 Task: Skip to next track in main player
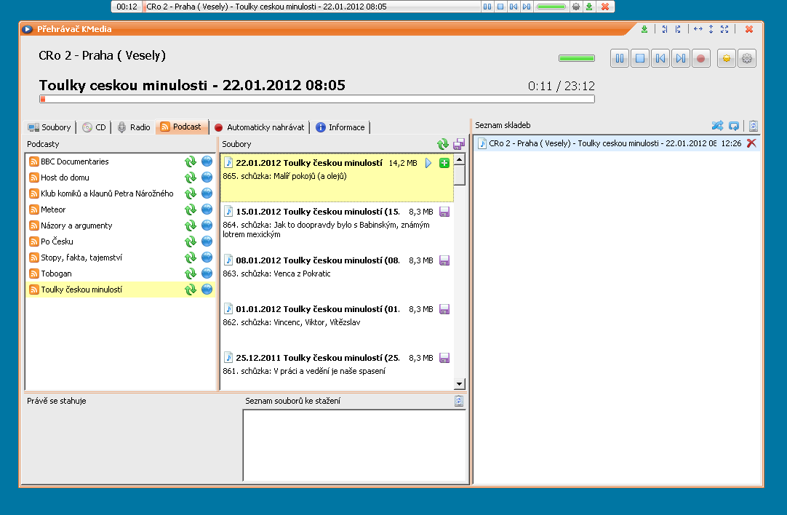tap(680, 59)
